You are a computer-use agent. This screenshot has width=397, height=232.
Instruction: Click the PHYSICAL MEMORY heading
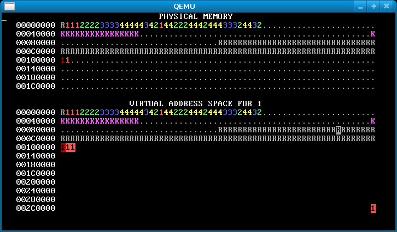click(196, 16)
